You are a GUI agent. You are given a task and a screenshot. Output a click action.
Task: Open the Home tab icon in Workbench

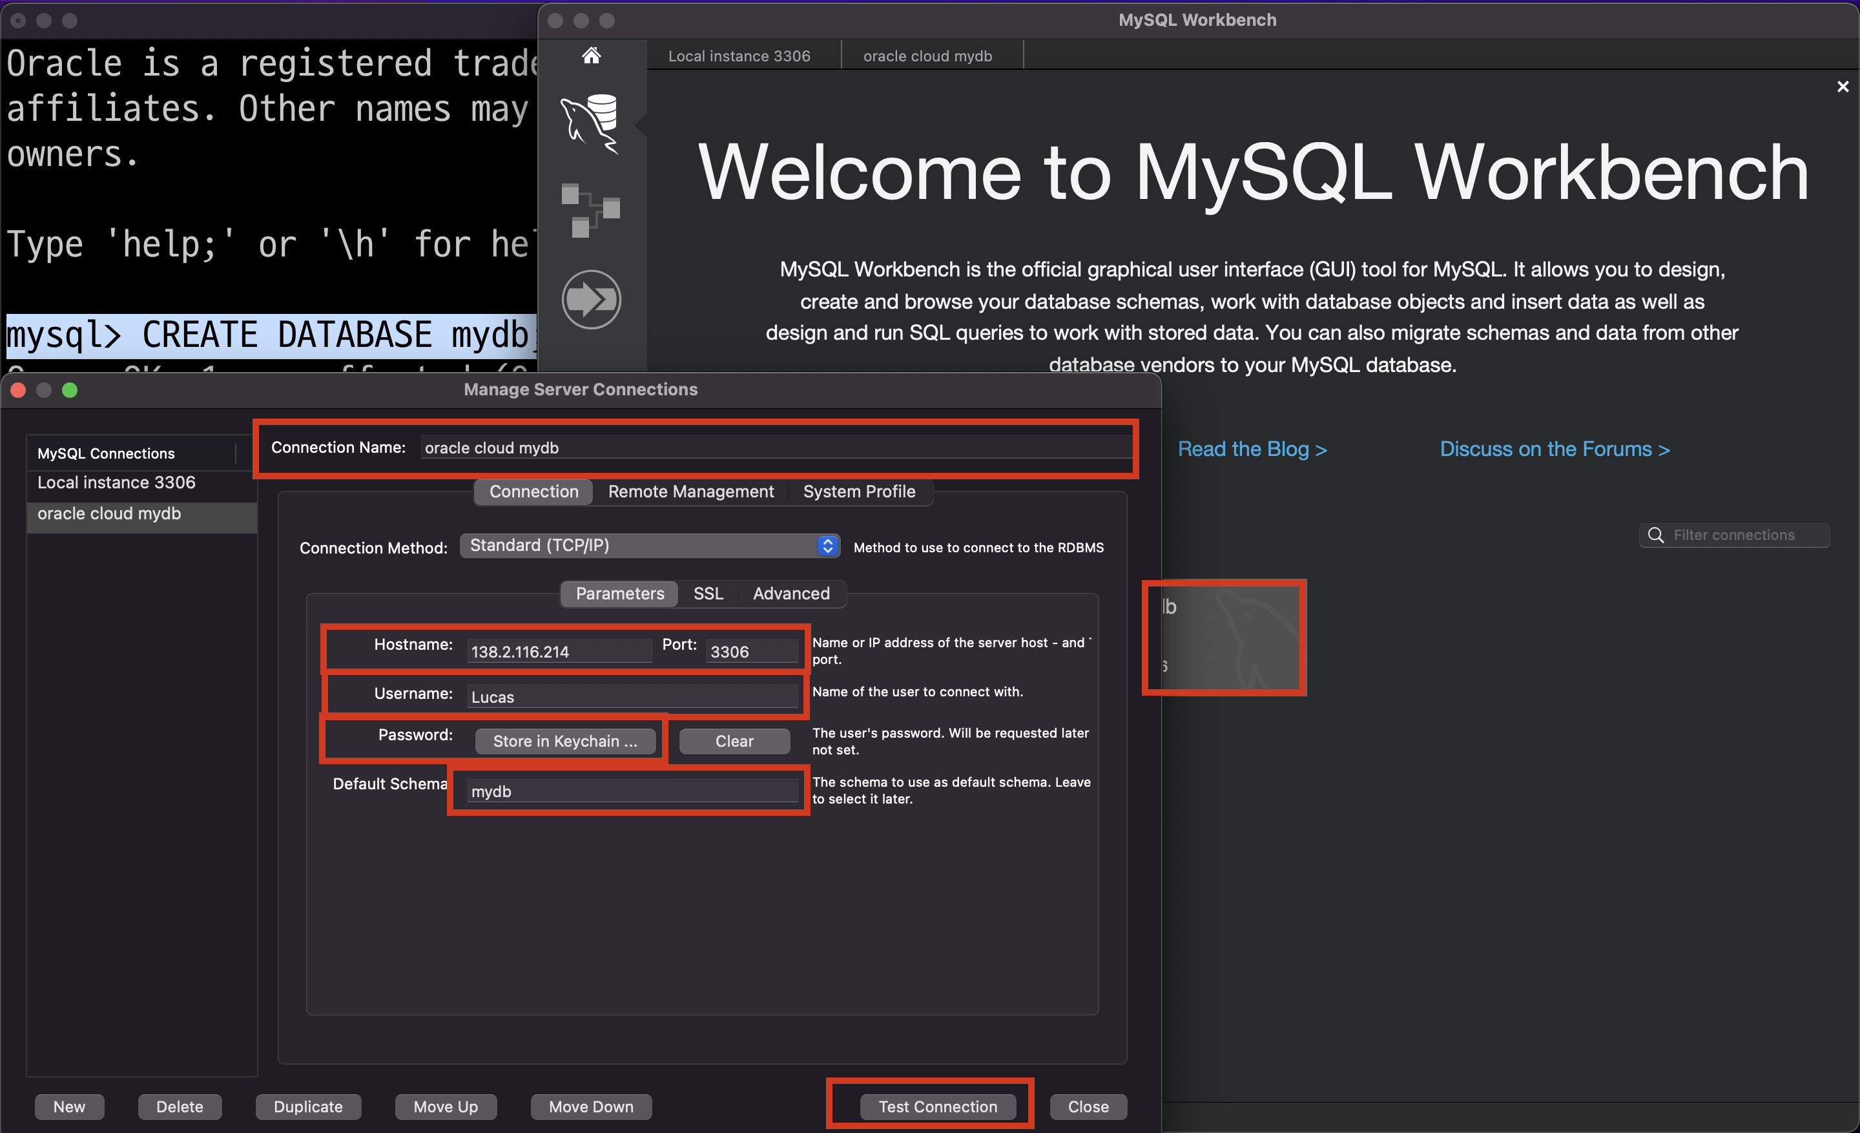pos(591,55)
